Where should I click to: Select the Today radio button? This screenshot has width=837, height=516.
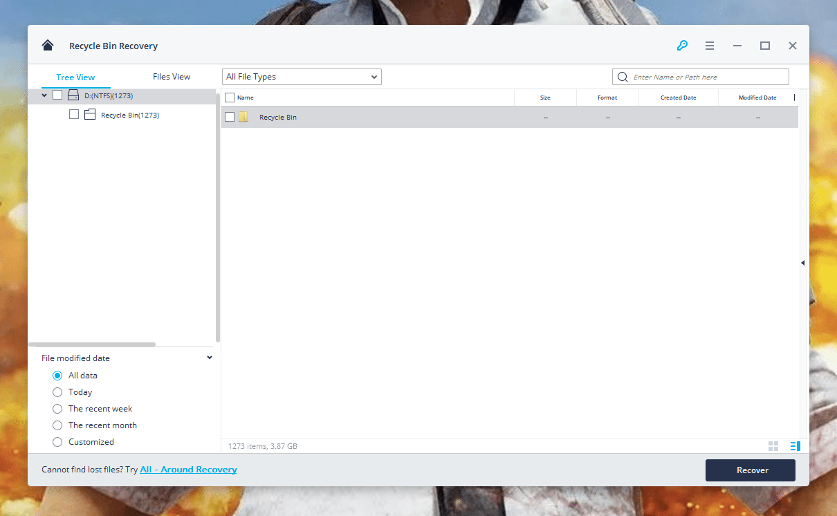coord(57,392)
